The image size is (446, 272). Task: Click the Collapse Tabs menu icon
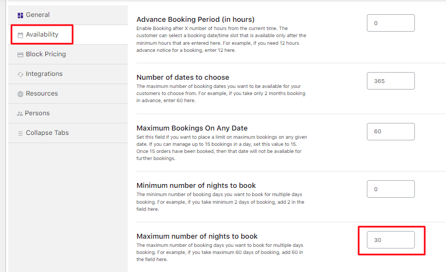(x=20, y=133)
